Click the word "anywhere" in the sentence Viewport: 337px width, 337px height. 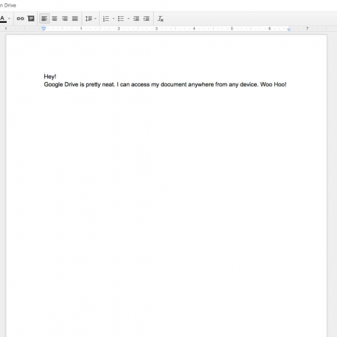[x=201, y=84]
